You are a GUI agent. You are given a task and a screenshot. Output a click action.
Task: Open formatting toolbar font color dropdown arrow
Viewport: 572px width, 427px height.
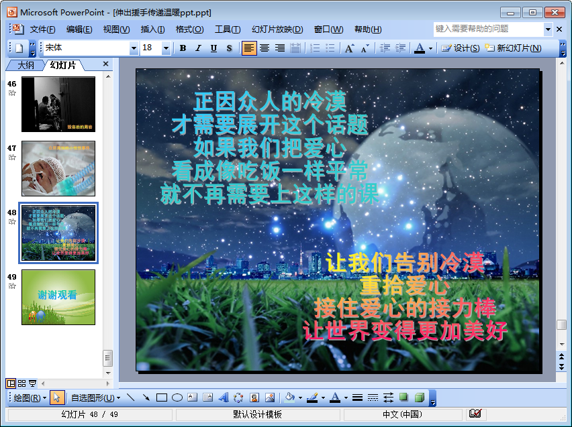tap(430, 48)
